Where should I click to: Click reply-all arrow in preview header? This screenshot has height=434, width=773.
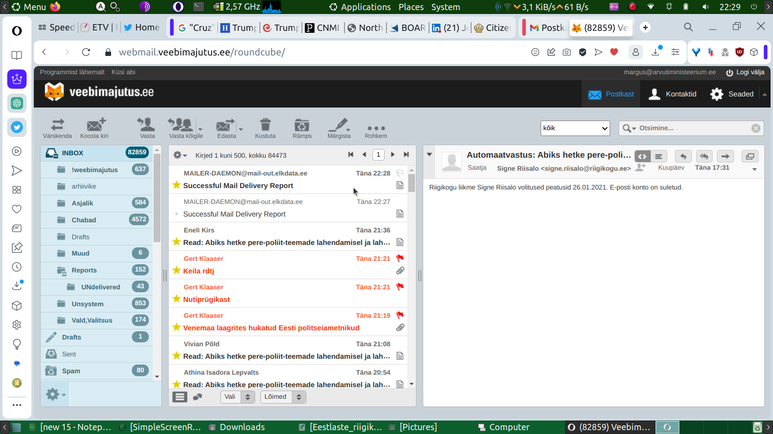704,156
